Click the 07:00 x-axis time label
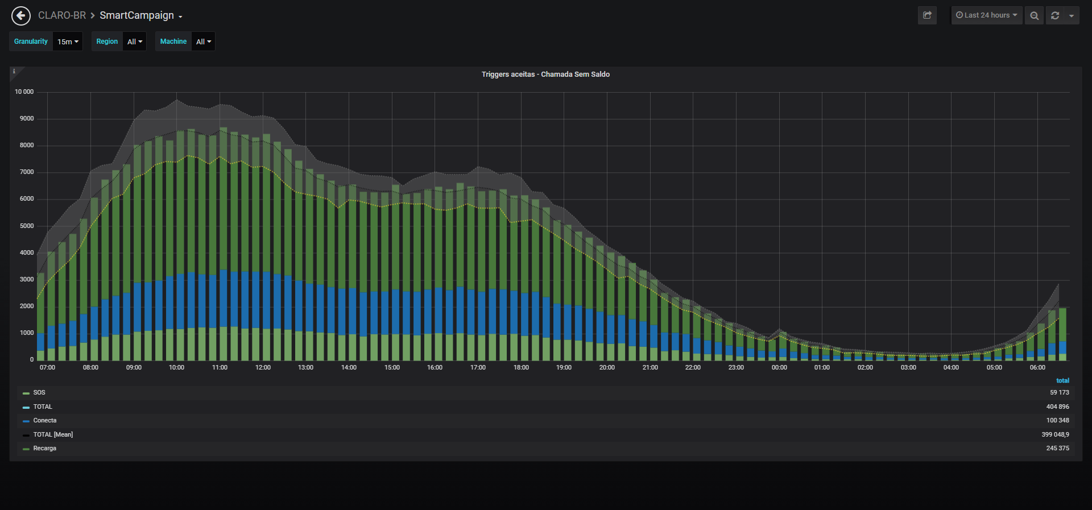 click(48, 368)
